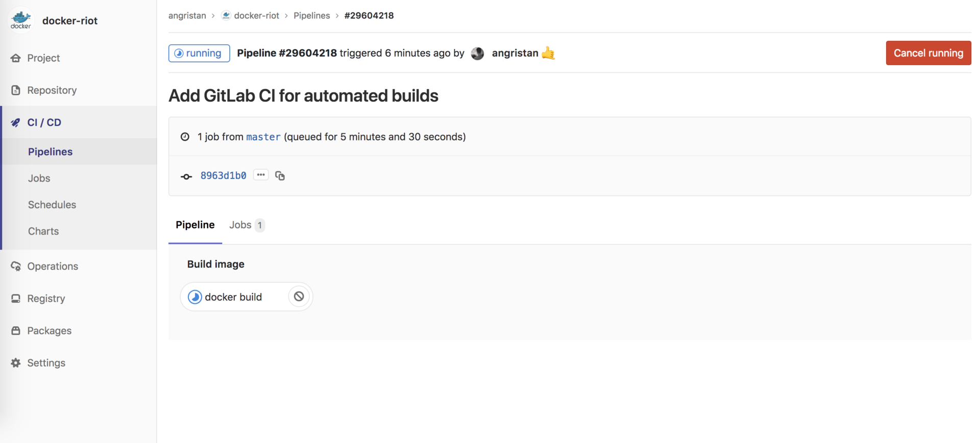Open the Settings gear in sidebar

pyautogui.click(x=16, y=362)
